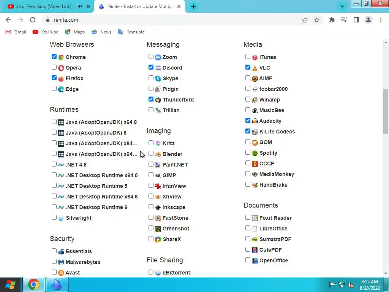Click the Foxit Reader icon

pyautogui.click(x=255, y=218)
